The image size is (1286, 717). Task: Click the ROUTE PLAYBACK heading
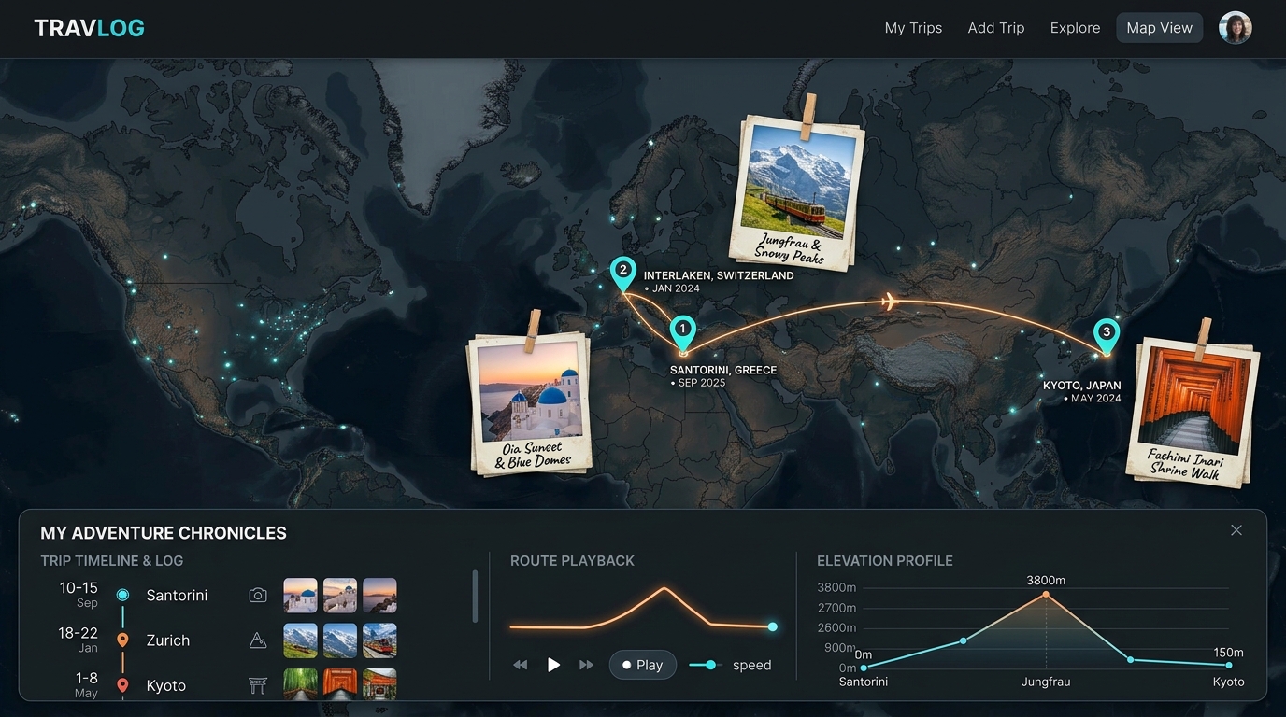pos(572,561)
